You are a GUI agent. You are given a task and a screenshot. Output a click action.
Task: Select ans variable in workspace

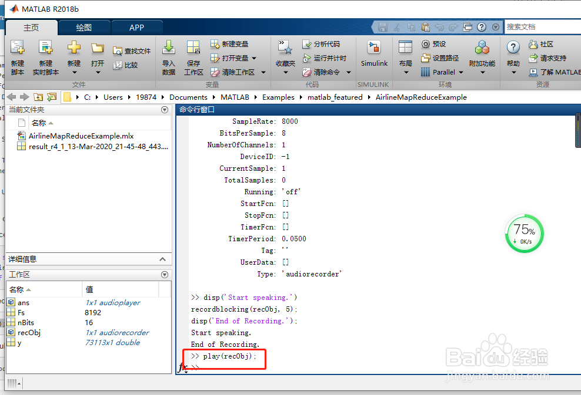point(23,302)
